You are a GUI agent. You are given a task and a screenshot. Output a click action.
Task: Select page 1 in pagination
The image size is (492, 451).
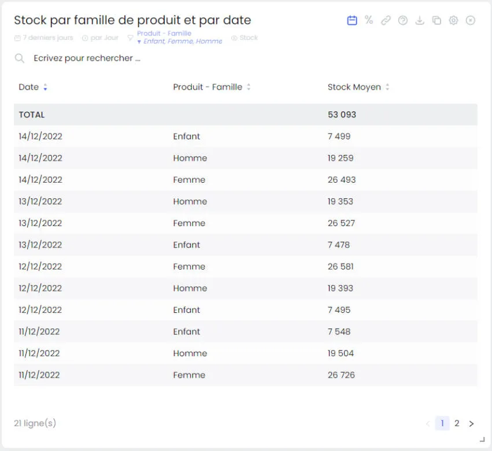[x=442, y=423]
